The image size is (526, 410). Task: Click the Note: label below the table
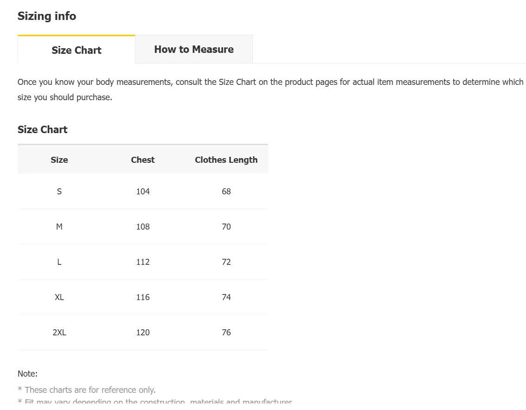tap(28, 374)
